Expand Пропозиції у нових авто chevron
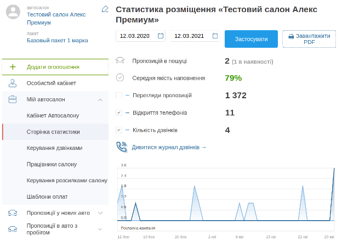The height and width of the screenshot is (241, 342). tap(100, 213)
